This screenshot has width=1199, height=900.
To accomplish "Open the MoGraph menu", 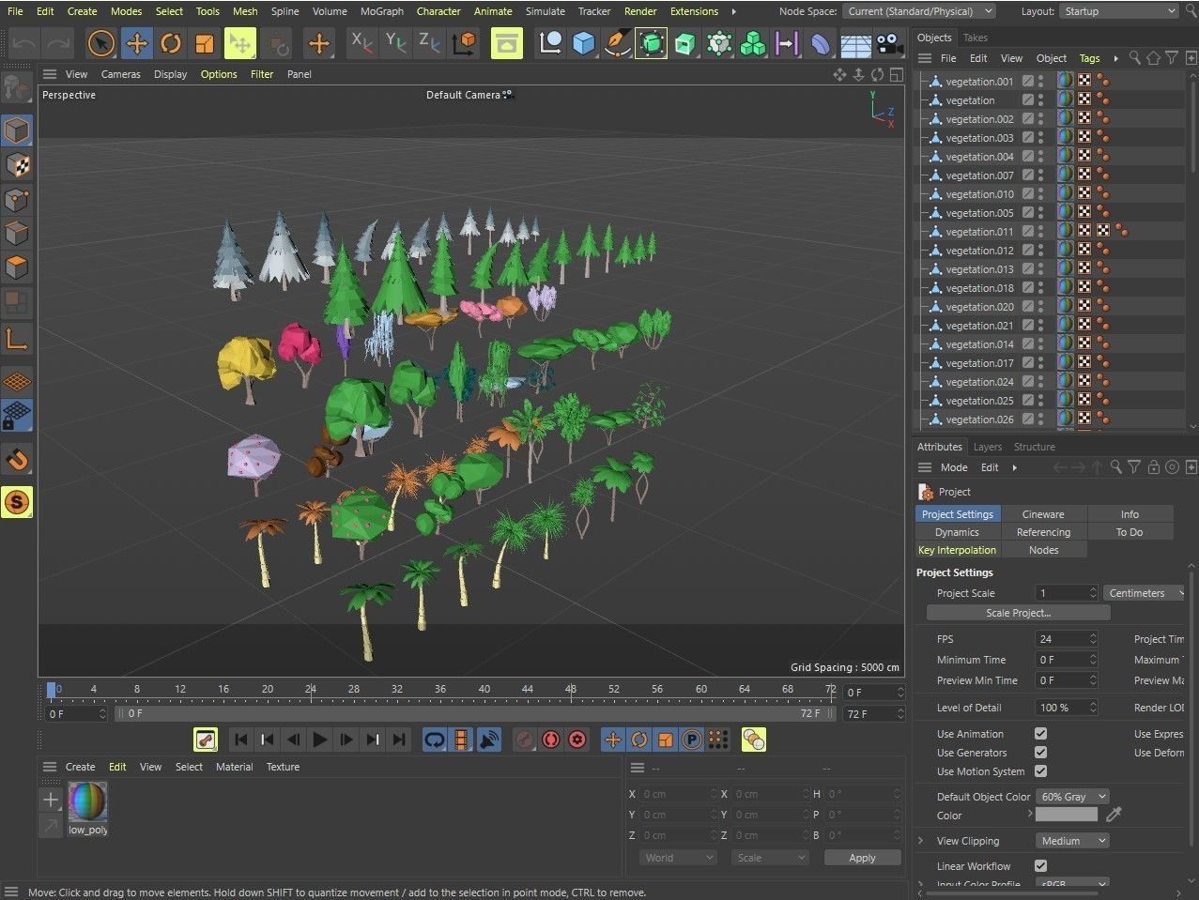I will pyautogui.click(x=382, y=11).
